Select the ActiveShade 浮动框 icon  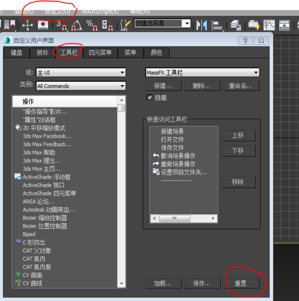tap(18, 176)
